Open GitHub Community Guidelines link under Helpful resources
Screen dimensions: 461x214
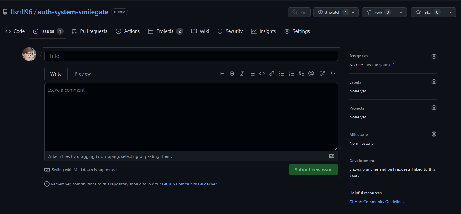click(377, 202)
